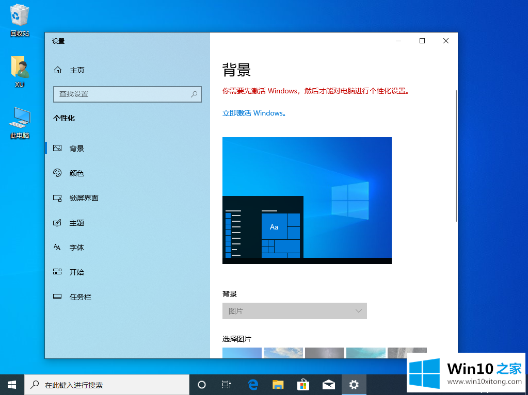This screenshot has height=395, width=528.
Task: Click the 选择图片 label
Action: [237, 339]
